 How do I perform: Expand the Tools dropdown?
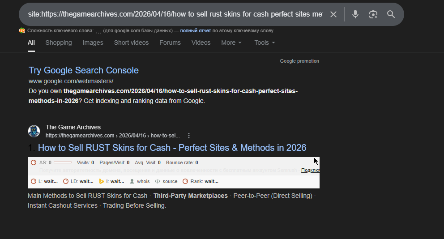265,43
